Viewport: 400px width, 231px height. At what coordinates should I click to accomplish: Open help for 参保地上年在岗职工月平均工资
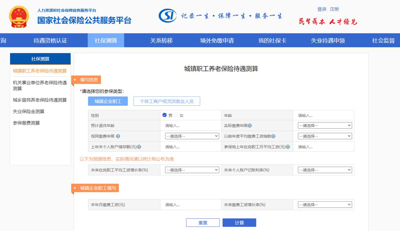(x=288, y=146)
